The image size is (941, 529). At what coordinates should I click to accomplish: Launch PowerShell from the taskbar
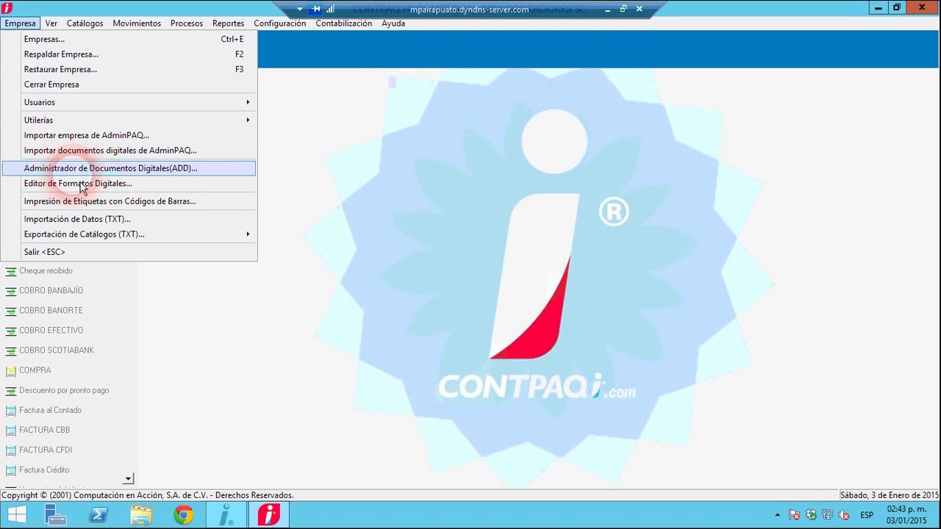click(98, 515)
